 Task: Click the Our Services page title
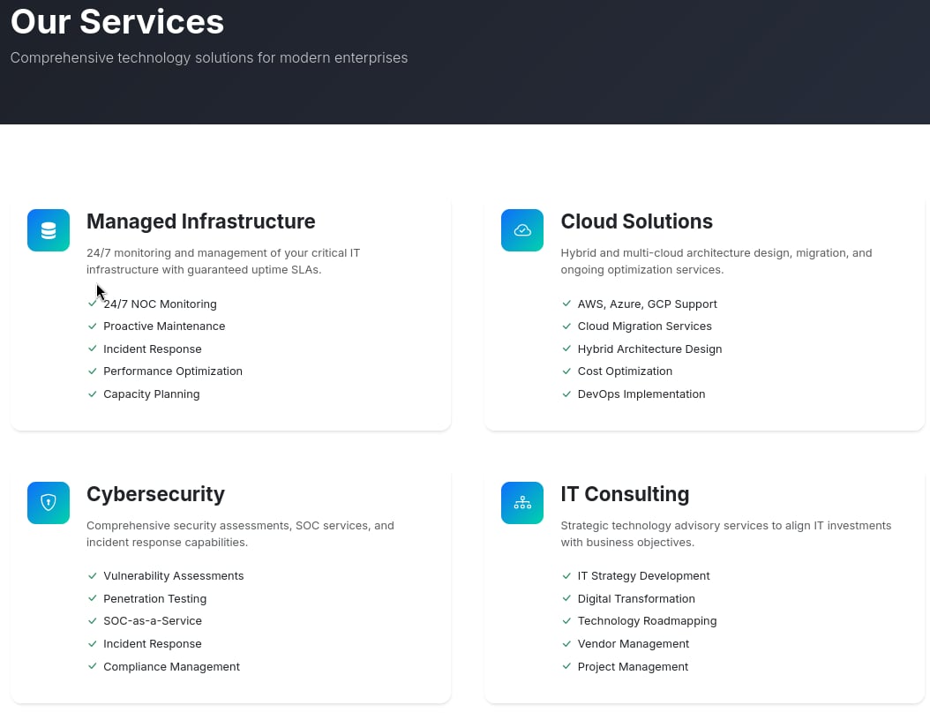pos(117,21)
